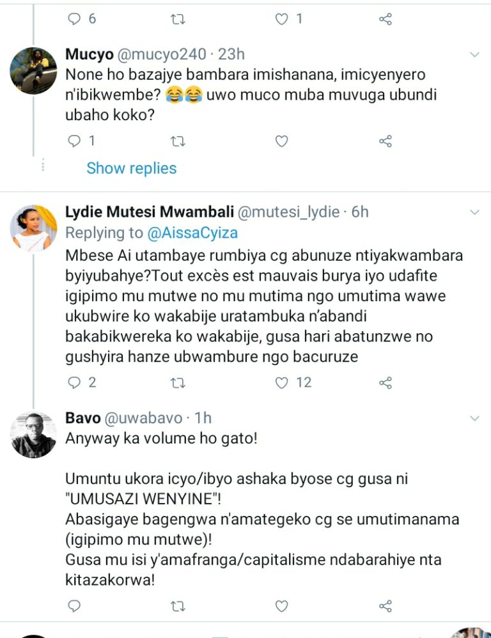491x638 pixels.
Task: Like Lydie's tweet with 12 likes
Action: pos(281,382)
